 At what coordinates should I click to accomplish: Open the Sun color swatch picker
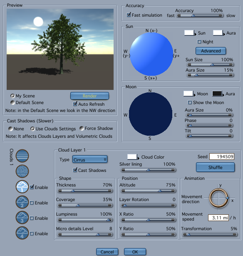click(x=189, y=33)
